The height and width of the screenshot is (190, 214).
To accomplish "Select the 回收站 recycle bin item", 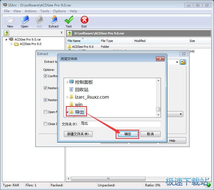I will point(79,89).
